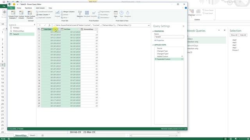Viewport: 250px width, 140px height.
Task: Open the Workbook Queries pane options arrow
Action: (219, 30)
